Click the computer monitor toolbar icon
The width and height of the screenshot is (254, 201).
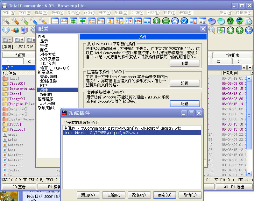tap(25, 30)
